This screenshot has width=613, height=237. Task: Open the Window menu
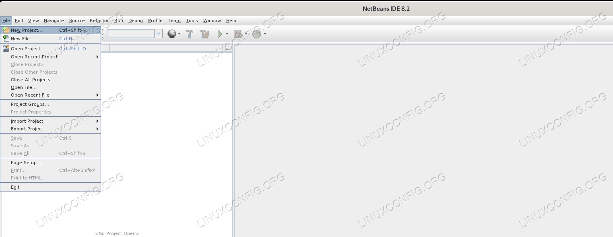click(x=212, y=21)
